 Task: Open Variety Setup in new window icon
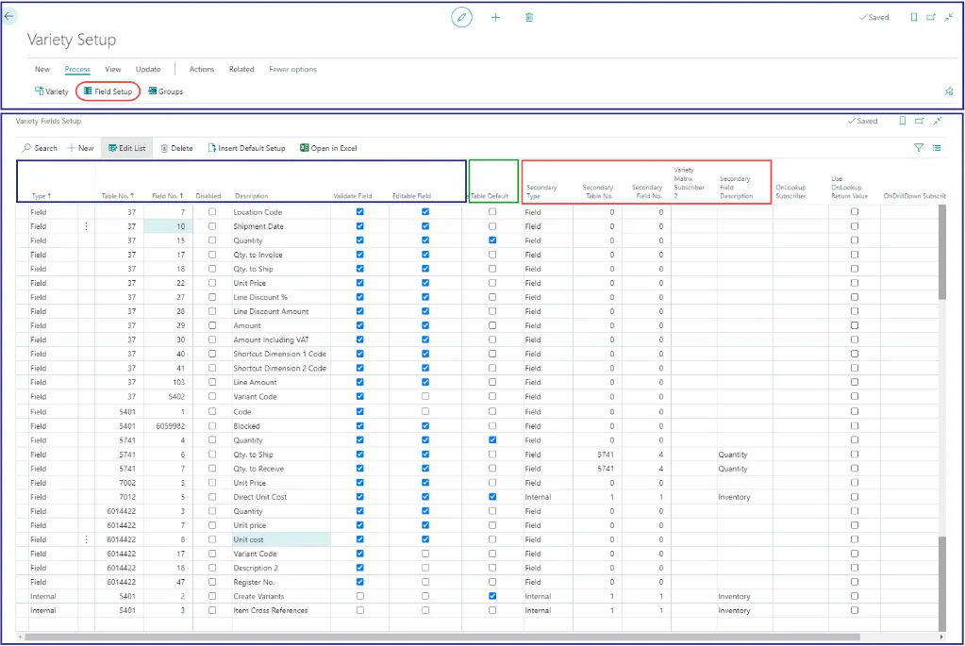931,17
